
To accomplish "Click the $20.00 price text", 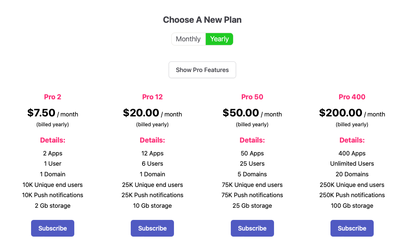I will (141, 113).
